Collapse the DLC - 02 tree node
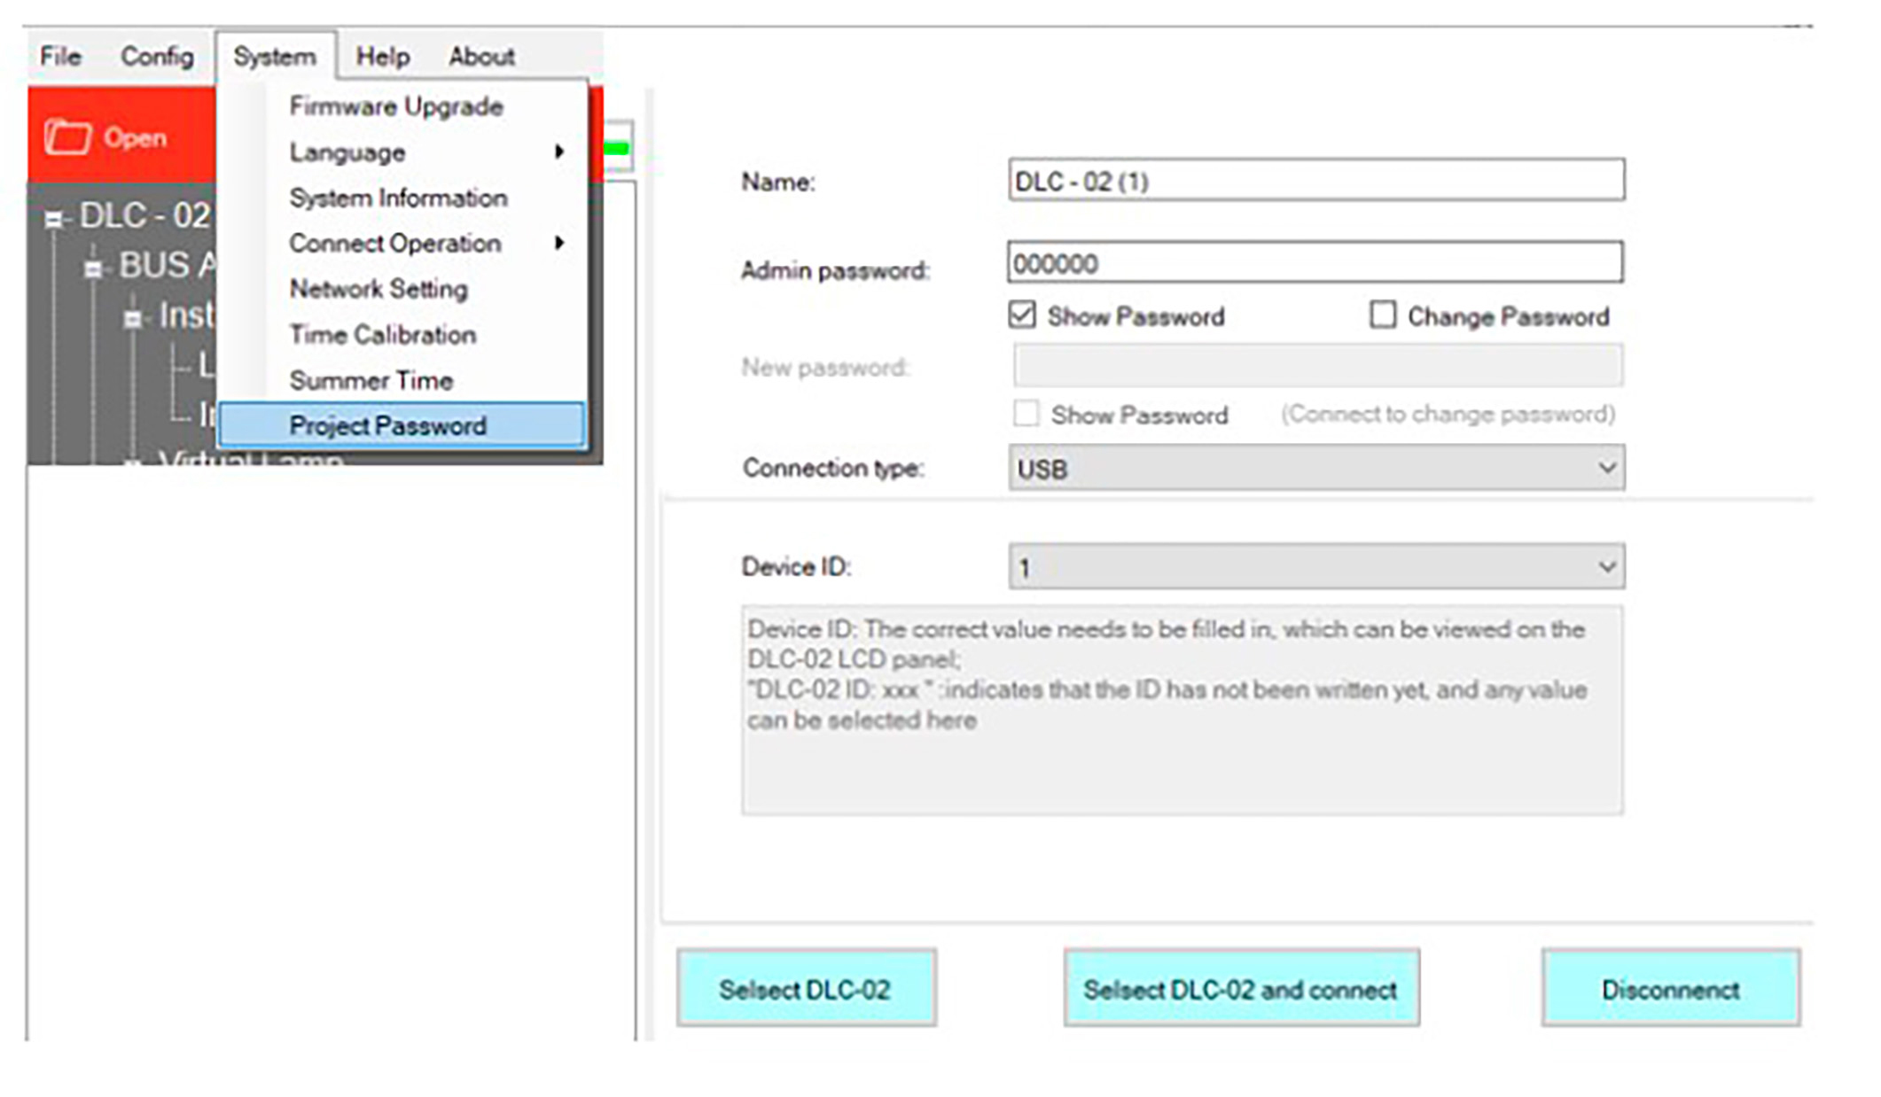1881x1097 pixels. click(x=54, y=218)
